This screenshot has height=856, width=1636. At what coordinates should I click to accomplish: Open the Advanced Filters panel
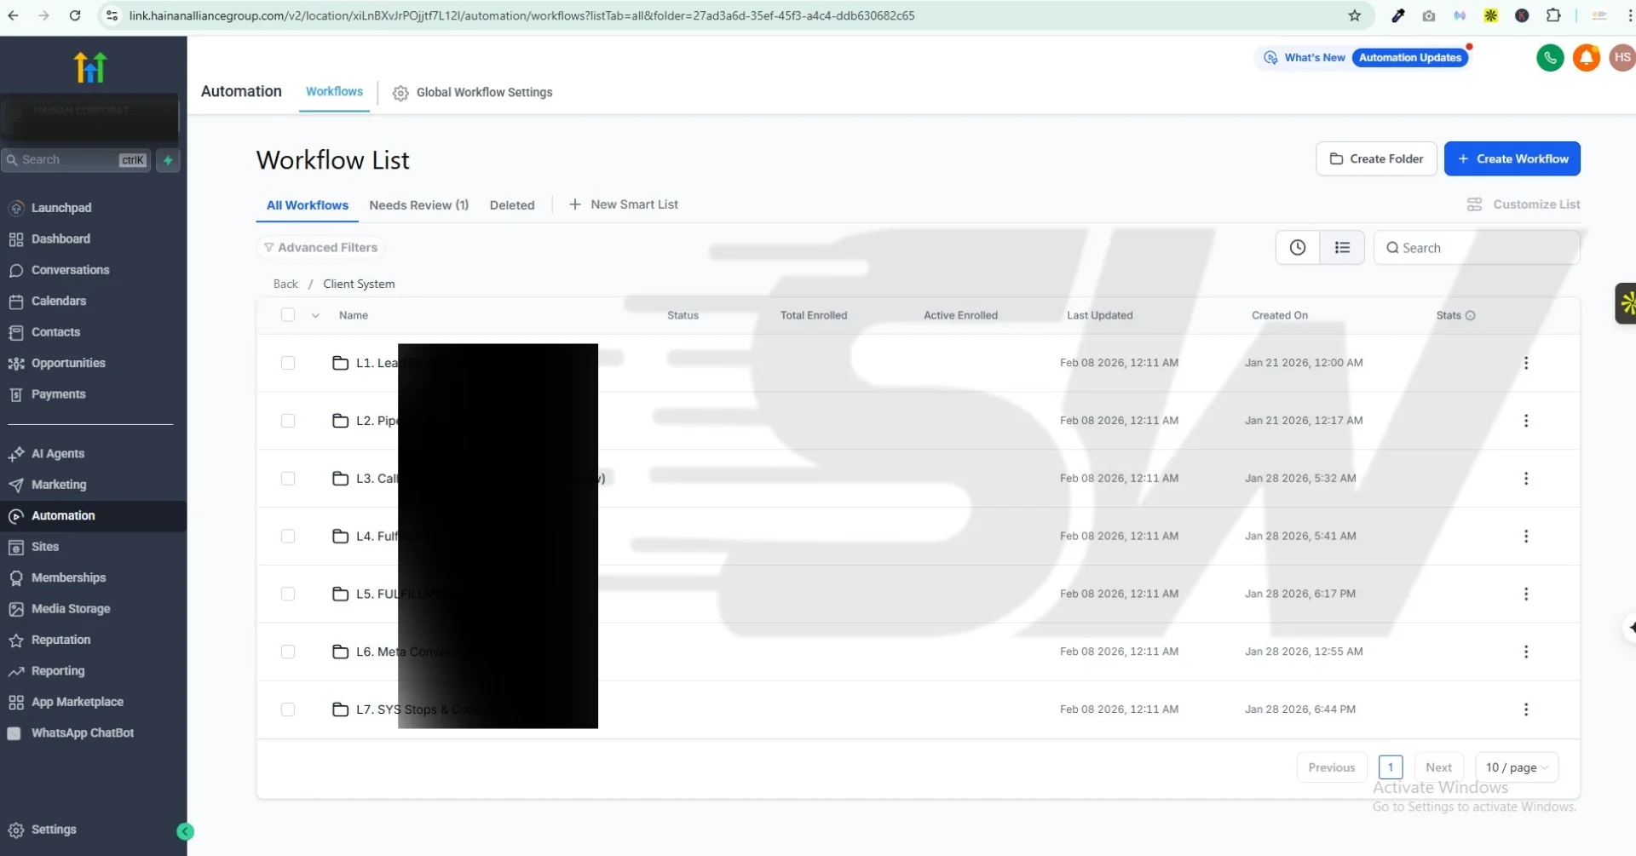(320, 248)
